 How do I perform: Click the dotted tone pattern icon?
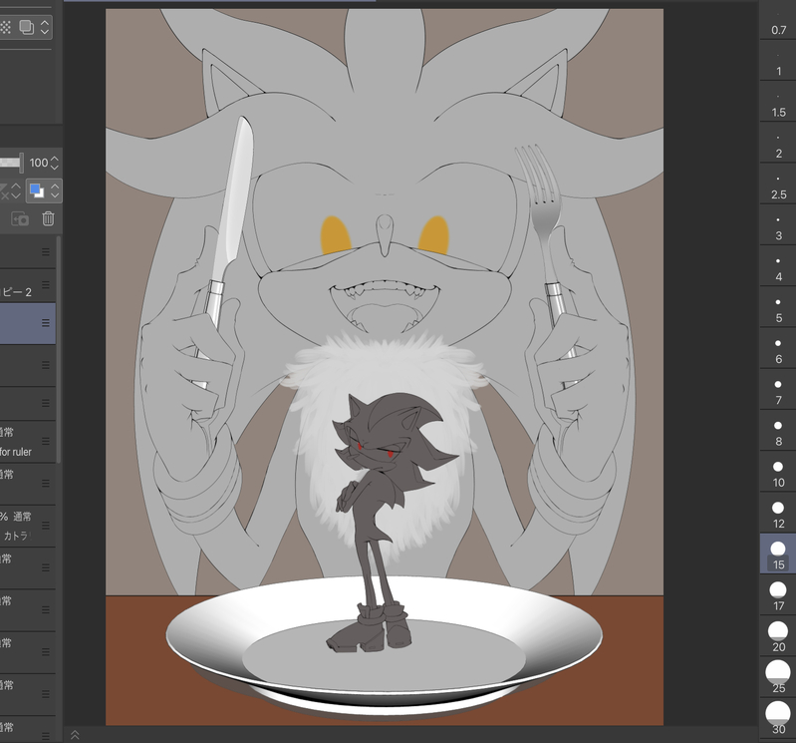click(x=6, y=27)
